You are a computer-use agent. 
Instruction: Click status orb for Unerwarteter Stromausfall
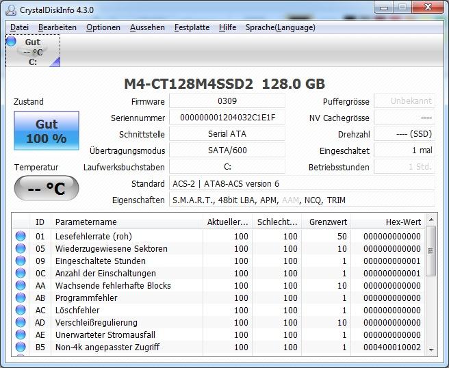tap(21, 334)
